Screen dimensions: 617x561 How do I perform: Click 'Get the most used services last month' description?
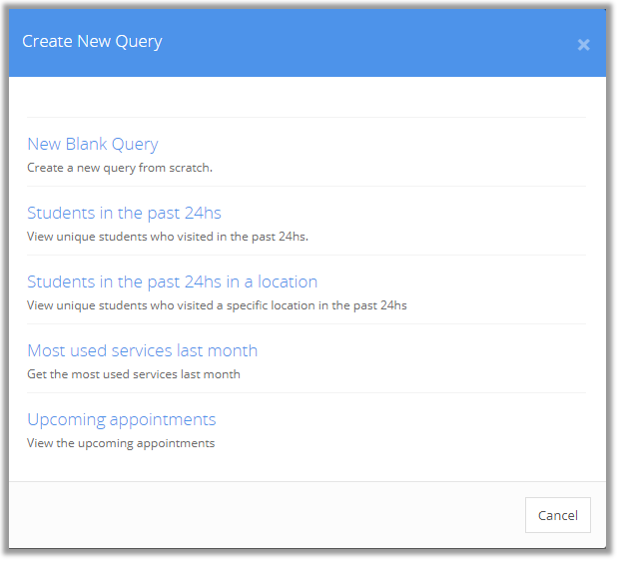pos(133,374)
